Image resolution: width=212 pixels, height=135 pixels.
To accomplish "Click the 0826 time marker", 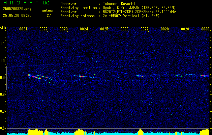I will click(x=124, y=29).
